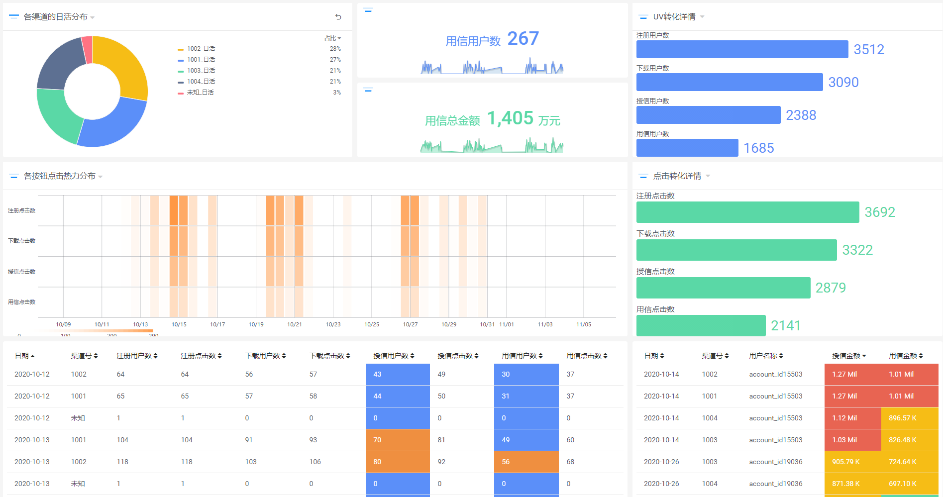Click the 注册用户数 bar showing 3512
943x497 pixels.
(742, 49)
